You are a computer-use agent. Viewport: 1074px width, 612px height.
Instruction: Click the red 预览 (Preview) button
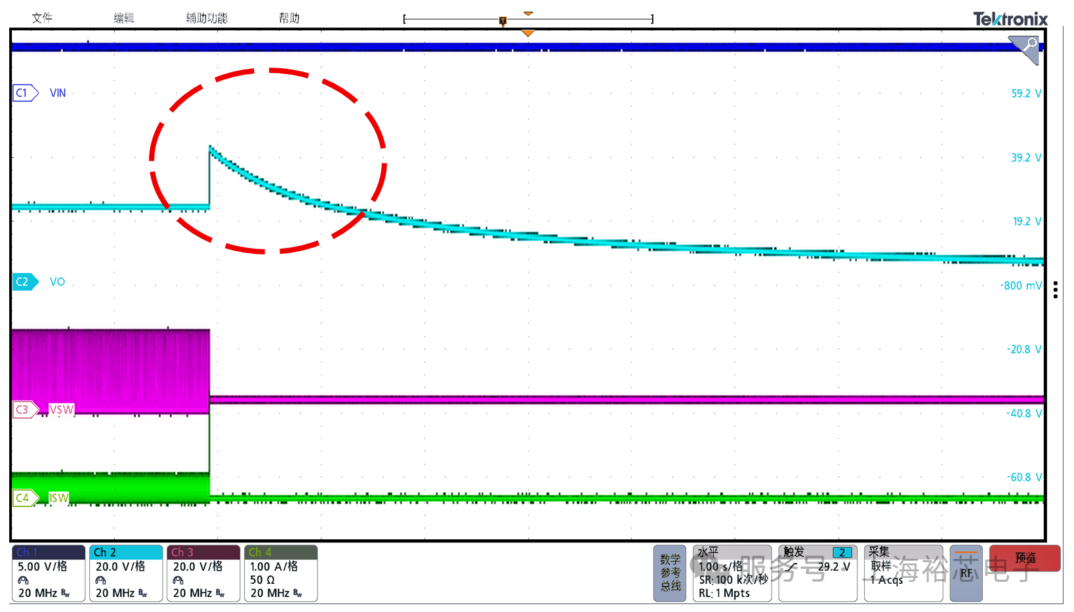[x=1025, y=558]
